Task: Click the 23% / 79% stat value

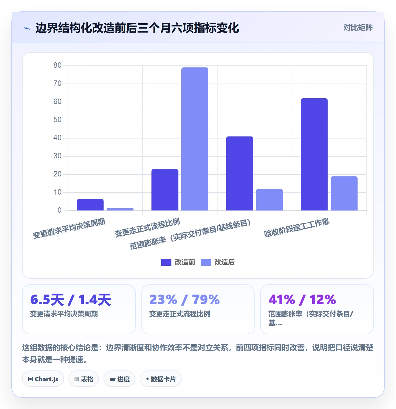Action: click(184, 300)
